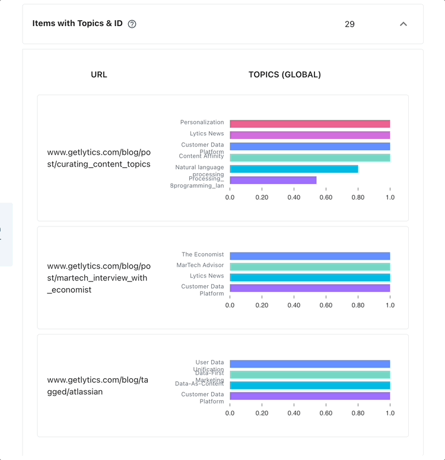Click the URL column header
This screenshot has width=445, height=460.
click(x=99, y=75)
